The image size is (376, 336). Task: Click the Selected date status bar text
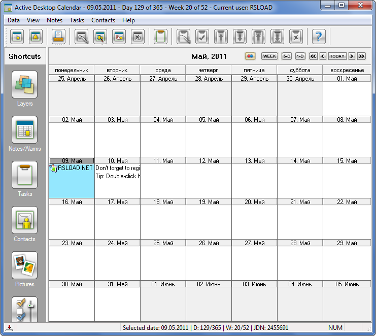click(206, 327)
